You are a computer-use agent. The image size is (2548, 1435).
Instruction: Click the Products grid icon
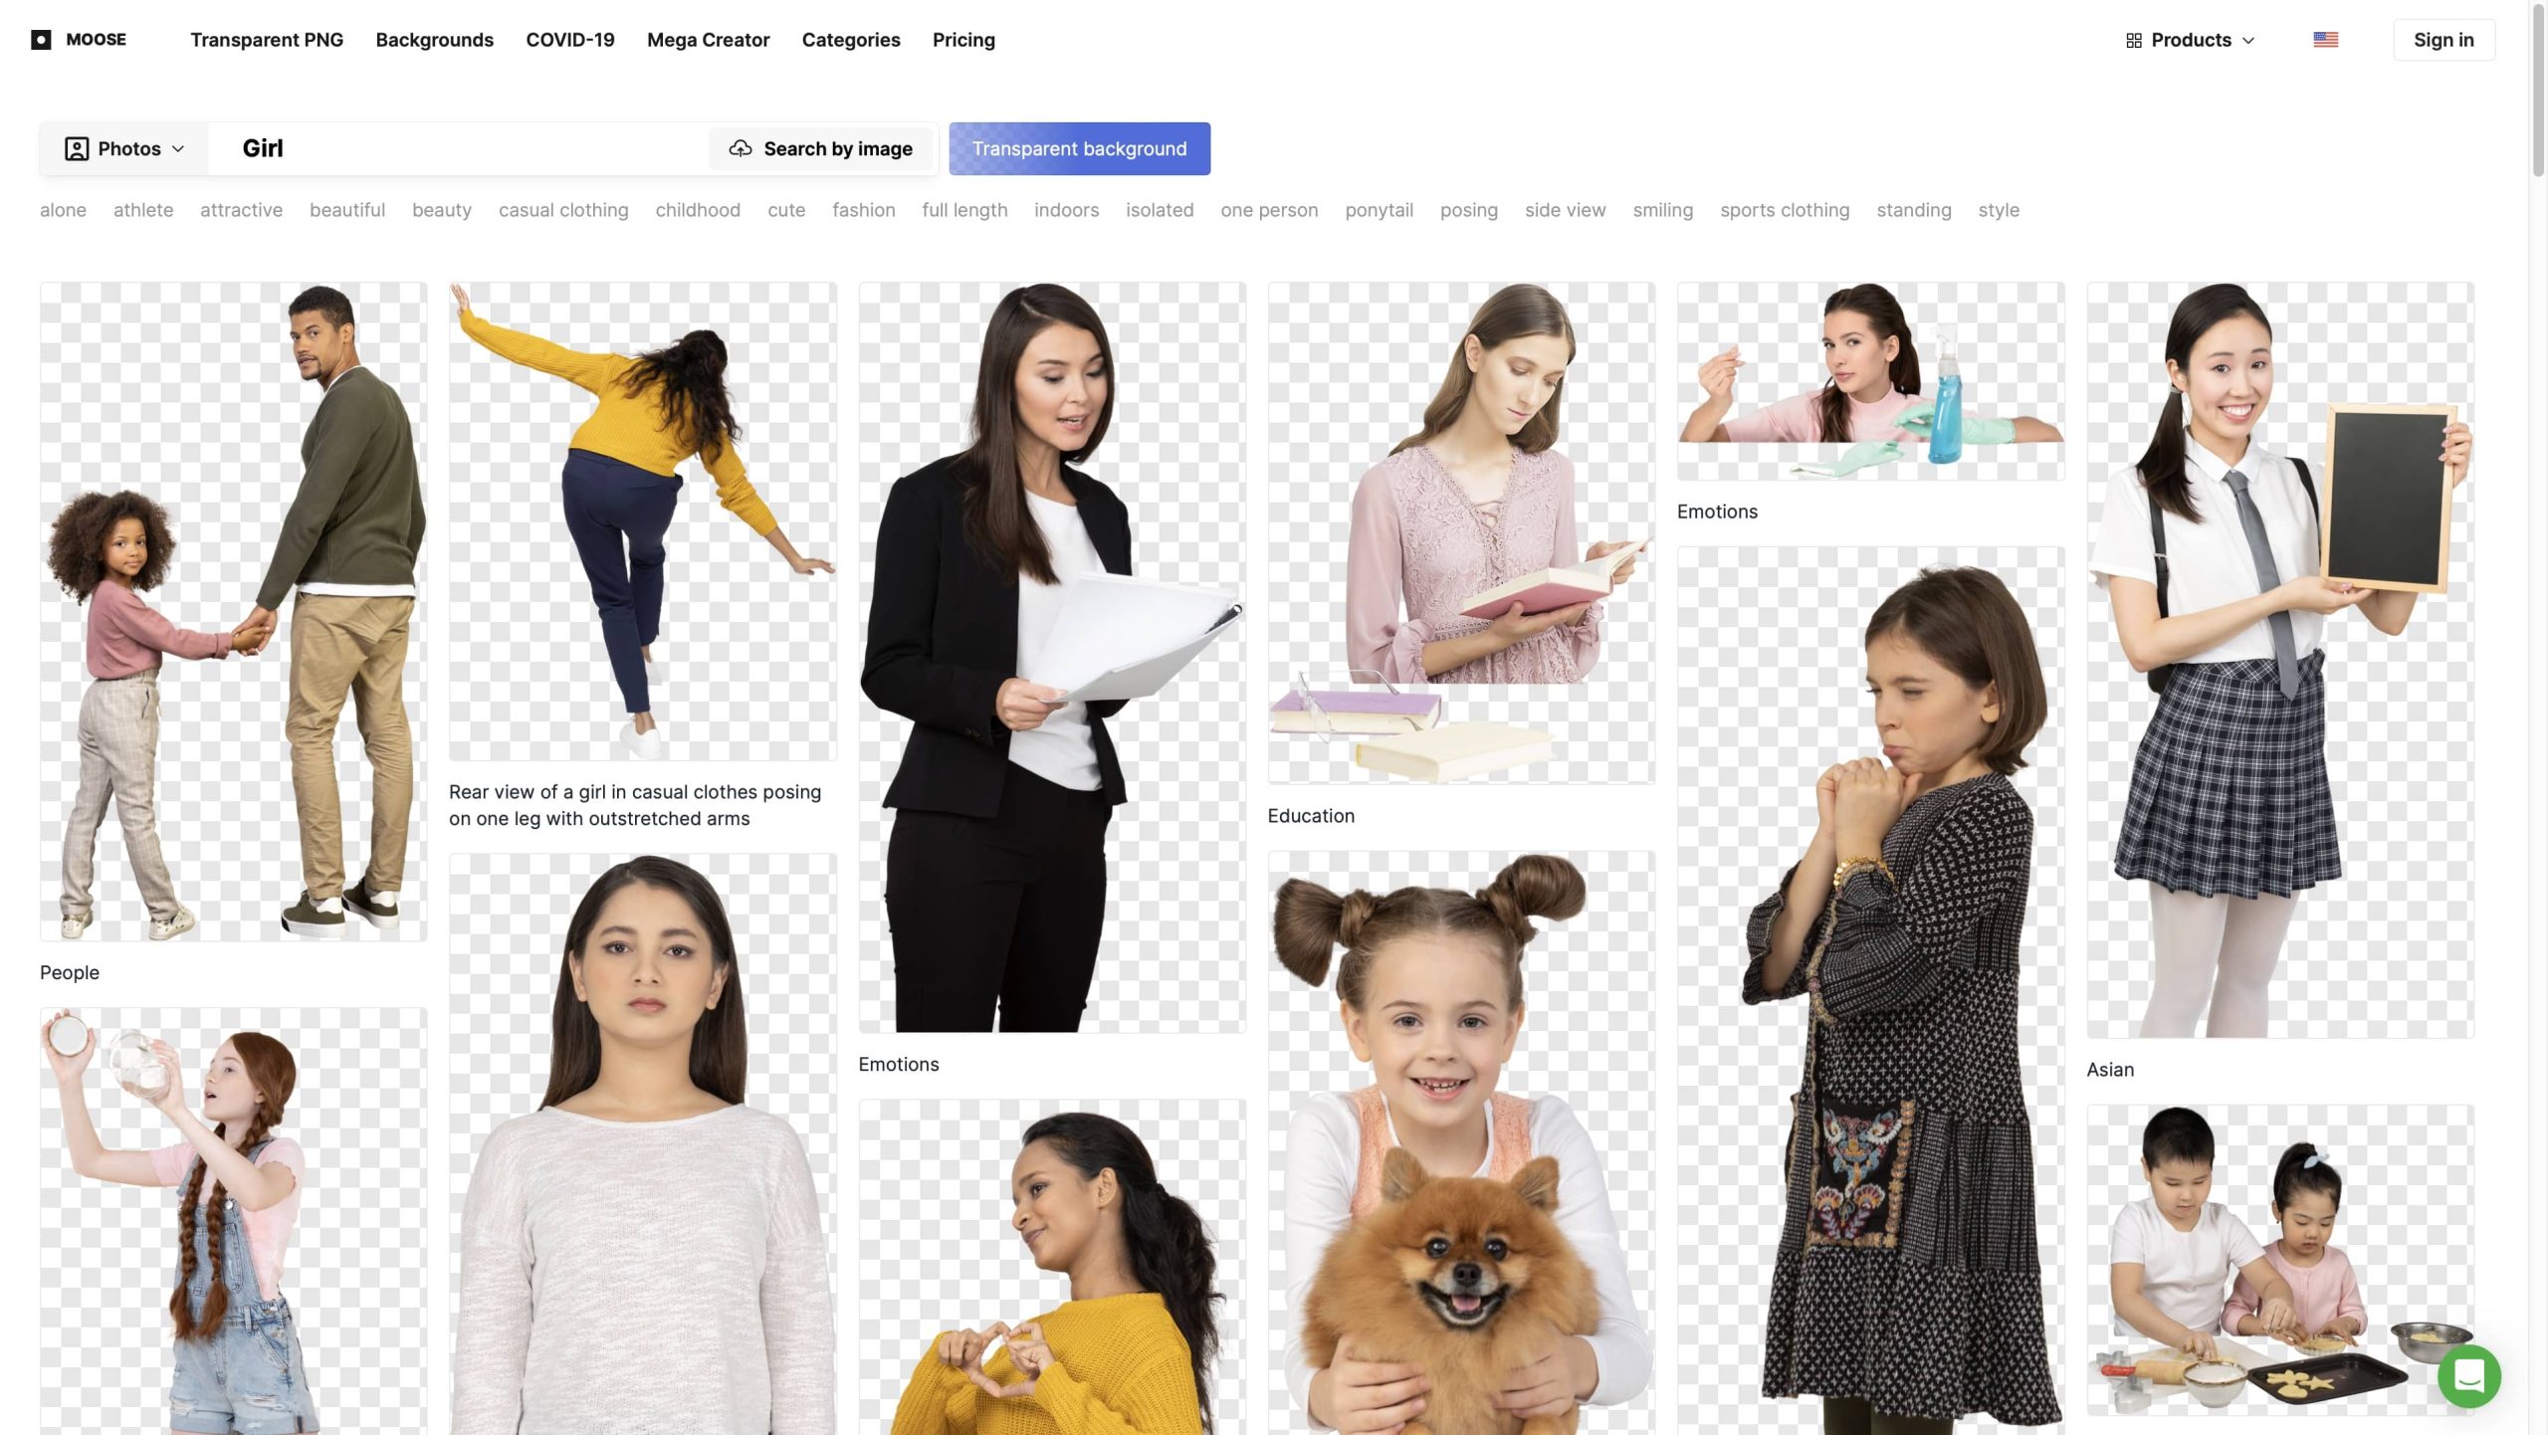click(2133, 41)
